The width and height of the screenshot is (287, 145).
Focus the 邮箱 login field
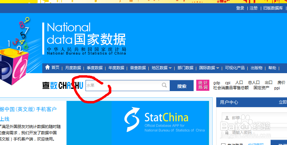[x=255, y=118]
